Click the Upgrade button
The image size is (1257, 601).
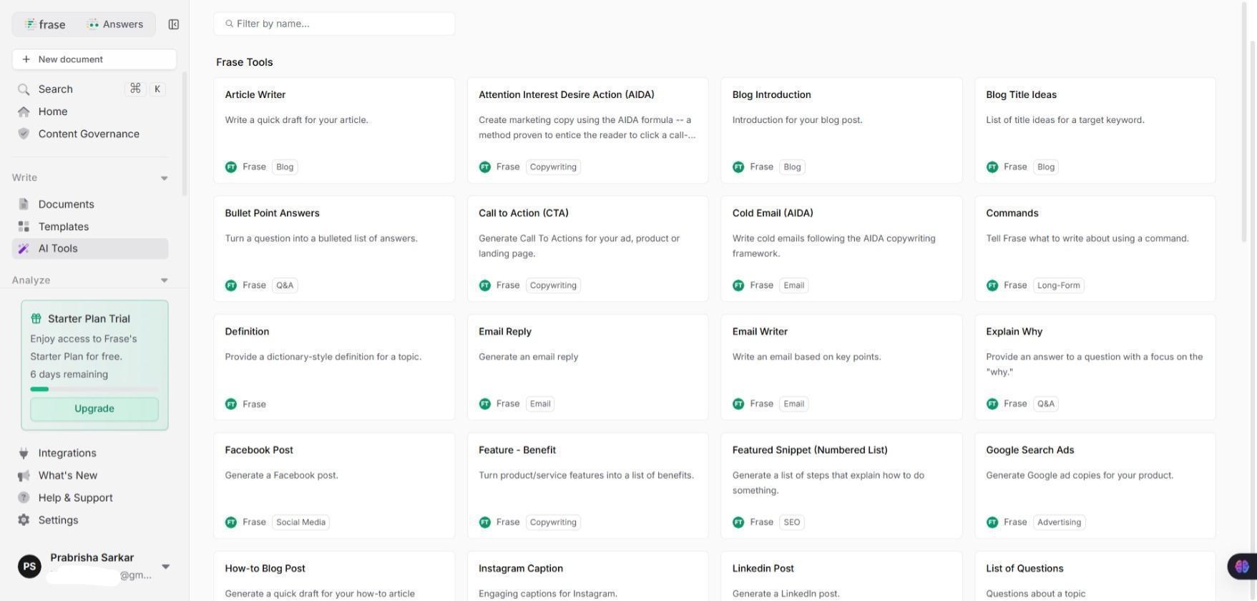click(x=94, y=409)
